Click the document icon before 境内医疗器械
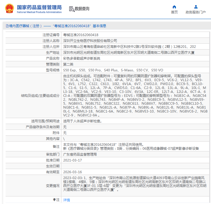Viewport: 211px width, 204px height. pyautogui.click(x=7, y=26)
